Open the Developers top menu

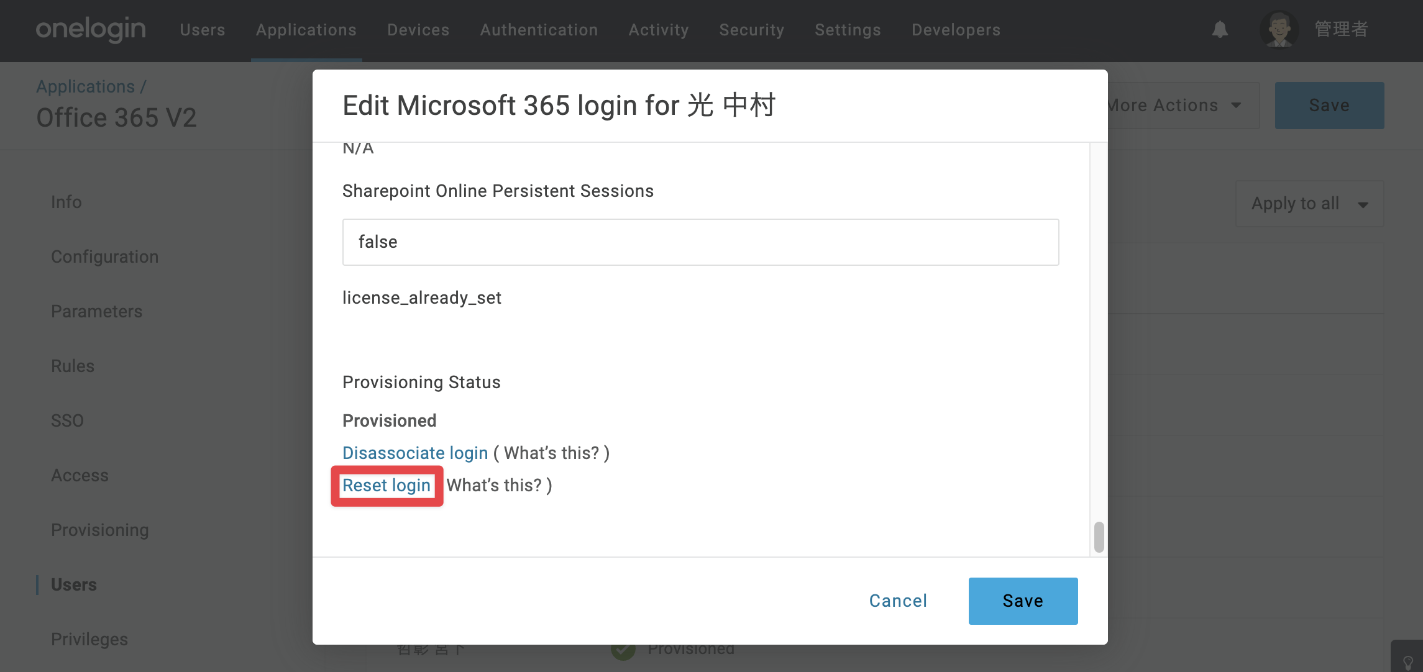coord(956,29)
